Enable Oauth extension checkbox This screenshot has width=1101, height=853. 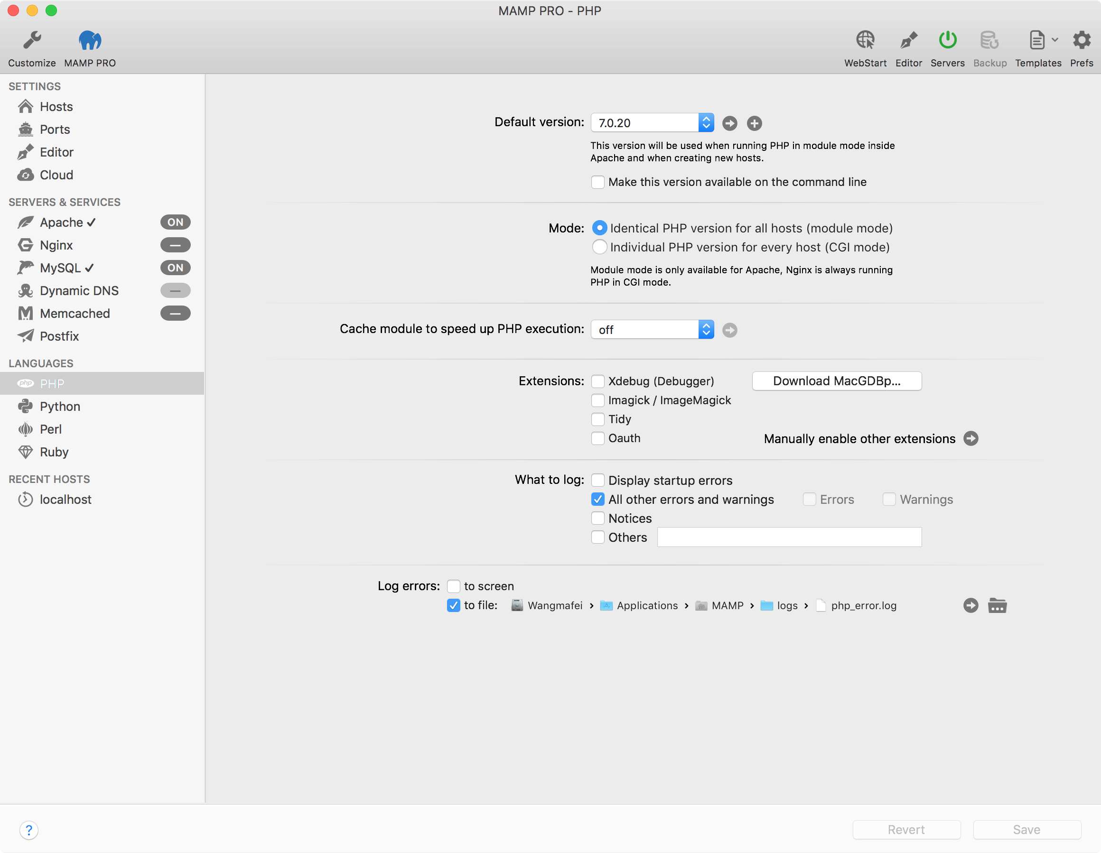pyautogui.click(x=597, y=438)
